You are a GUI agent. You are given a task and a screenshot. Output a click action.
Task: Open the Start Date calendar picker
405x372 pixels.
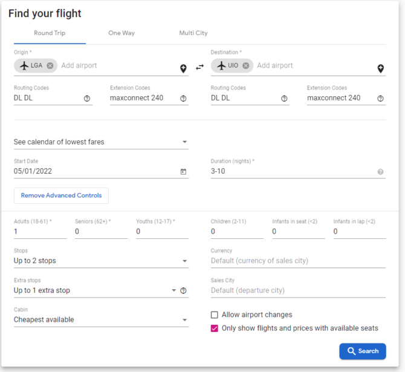[x=184, y=172]
